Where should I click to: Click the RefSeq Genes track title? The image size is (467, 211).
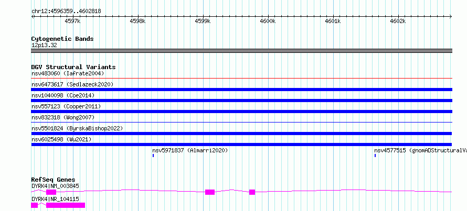click(x=54, y=180)
